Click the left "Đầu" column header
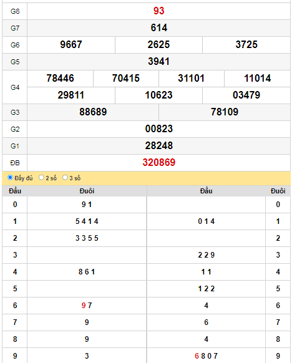The width and height of the screenshot is (292, 363). point(15,191)
